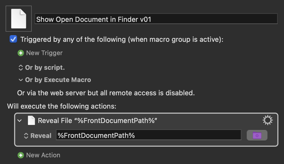Click the macro's blank document icon well
The height and width of the screenshot is (164, 284).
tap(19, 19)
